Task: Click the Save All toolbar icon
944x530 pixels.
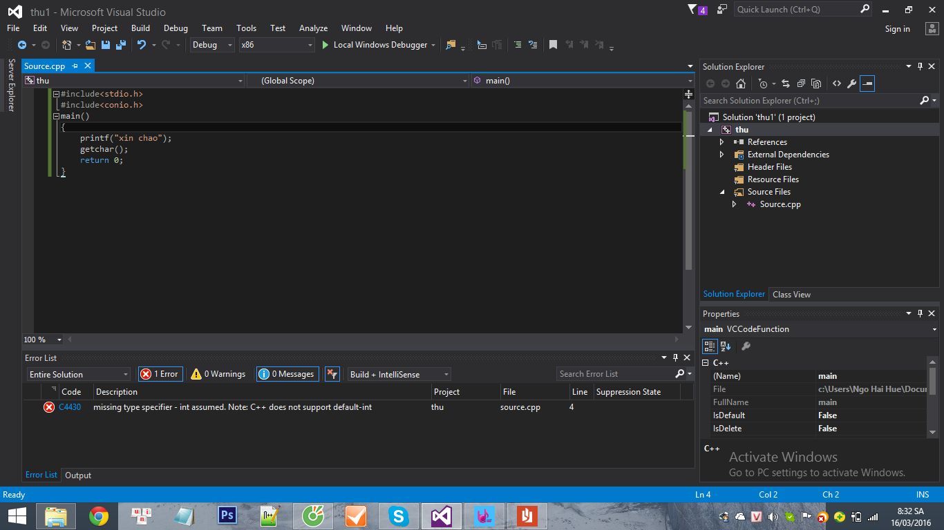Action: click(120, 45)
